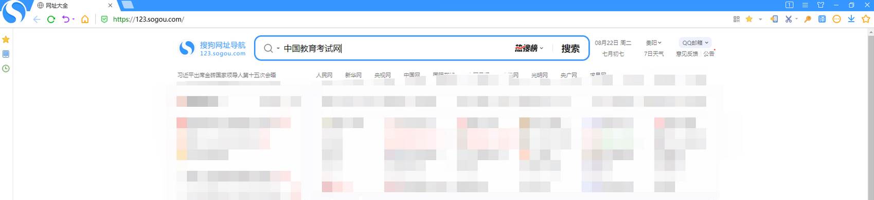Reload the page with the green refresh icon

point(51,19)
